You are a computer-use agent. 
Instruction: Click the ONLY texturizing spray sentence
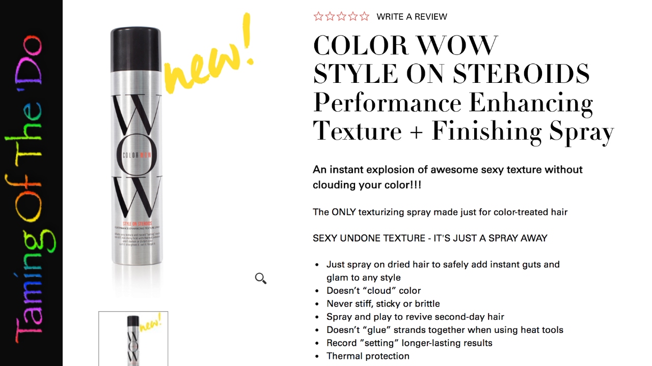click(x=440, y=212)
